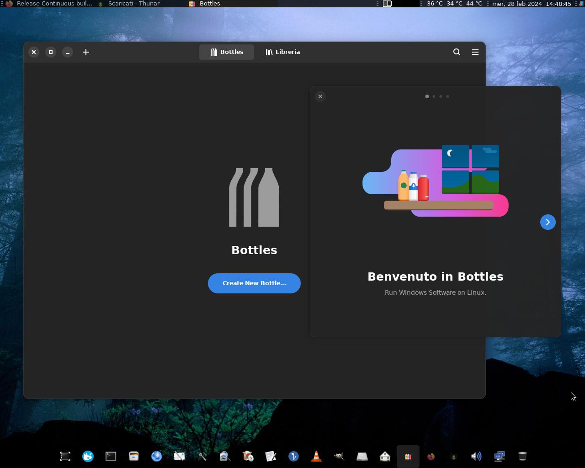The height and width of the screenshot is (468, 585).
Task: Maximize the Bottles window
Action: [x=51, y=52]
